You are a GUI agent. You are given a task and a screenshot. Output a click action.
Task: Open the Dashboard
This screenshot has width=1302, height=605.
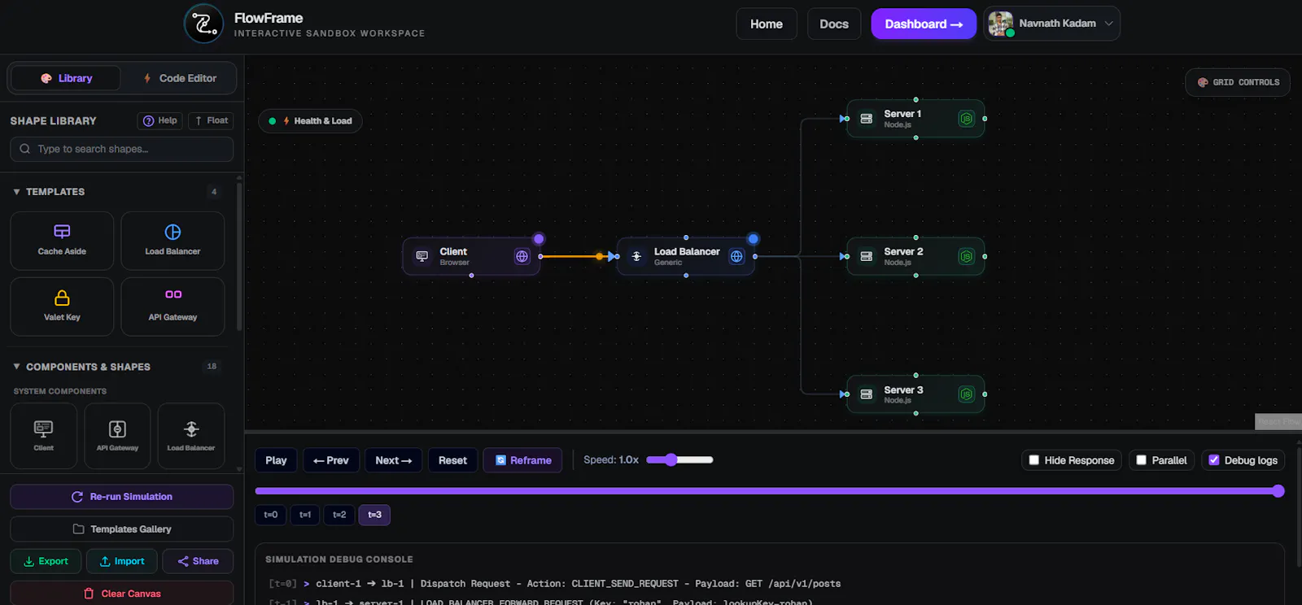coord(924,24)
